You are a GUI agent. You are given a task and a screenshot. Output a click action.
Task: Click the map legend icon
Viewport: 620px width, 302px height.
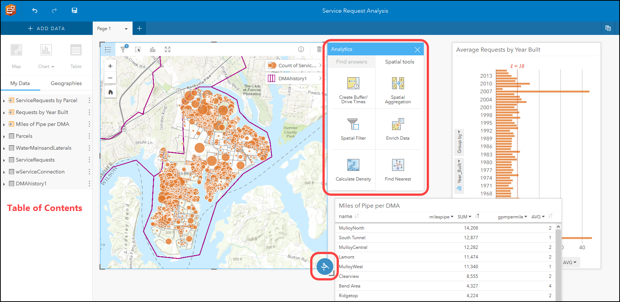[x=108, y=49]
